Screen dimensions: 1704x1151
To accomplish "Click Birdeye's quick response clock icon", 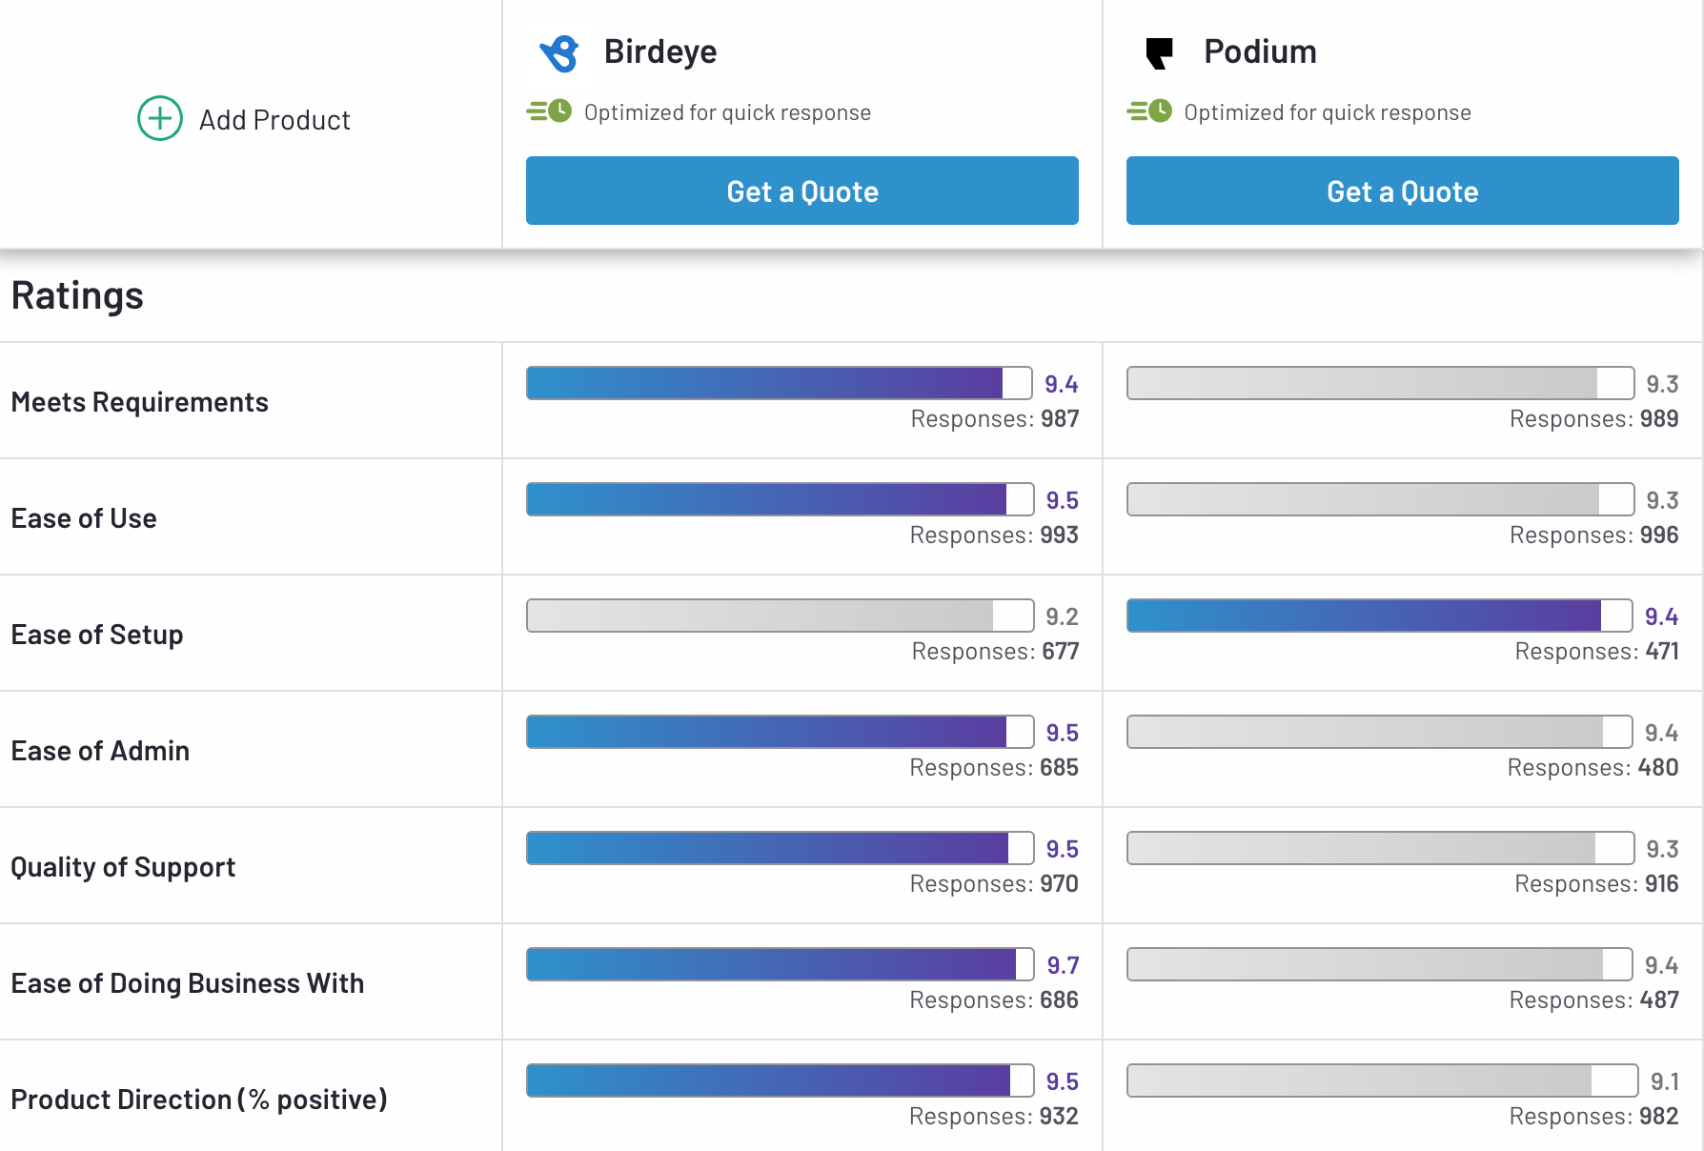I will (x=550, y=111).
